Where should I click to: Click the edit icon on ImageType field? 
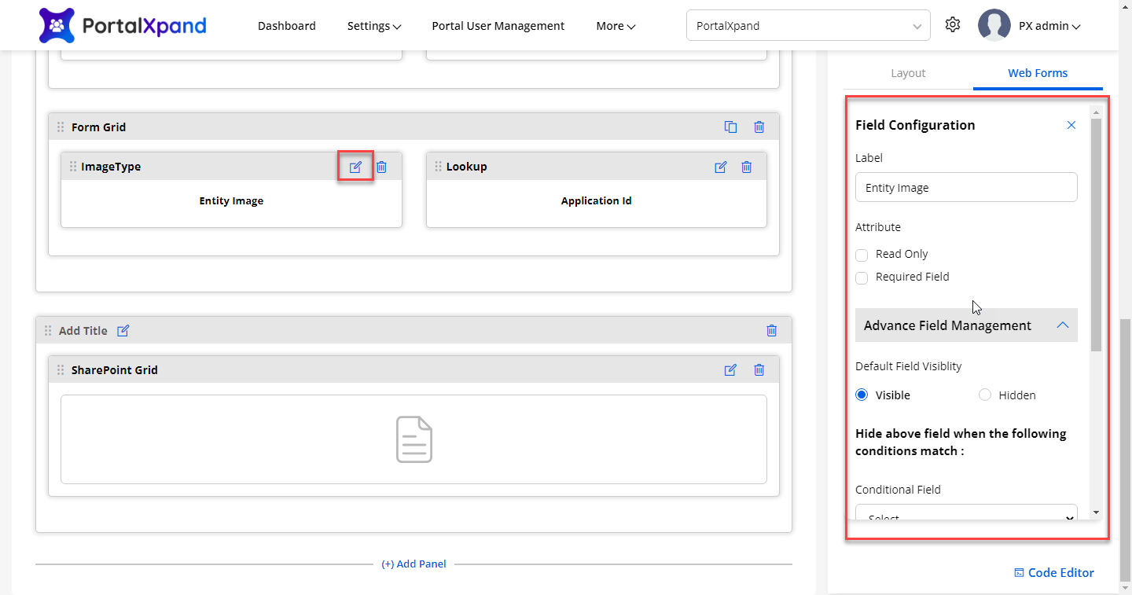click(x=355, y=167)
